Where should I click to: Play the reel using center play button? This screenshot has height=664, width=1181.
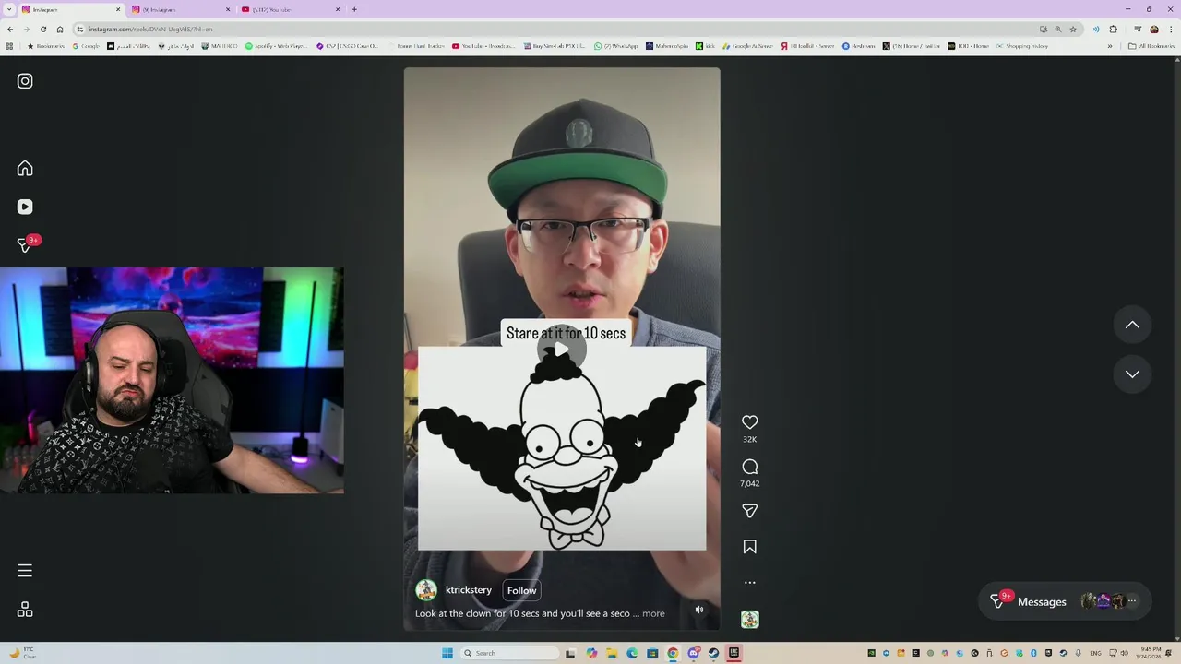pos(562,350)
